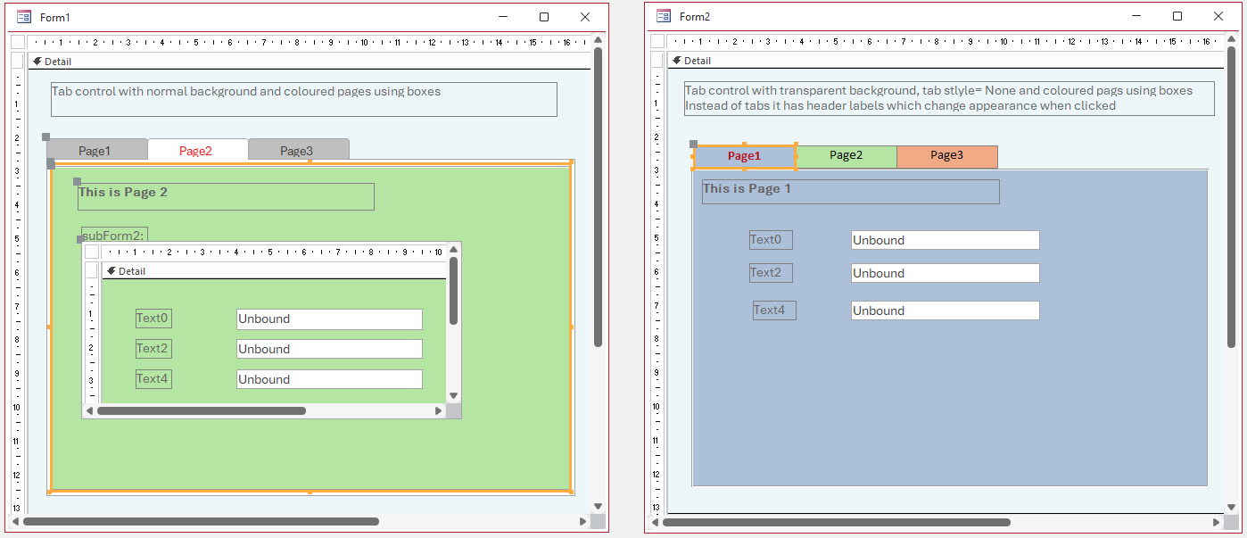Viewport: 1247px width, 538px height.
Task: Select Form1 description label about normal background
Action: [304, 99]
